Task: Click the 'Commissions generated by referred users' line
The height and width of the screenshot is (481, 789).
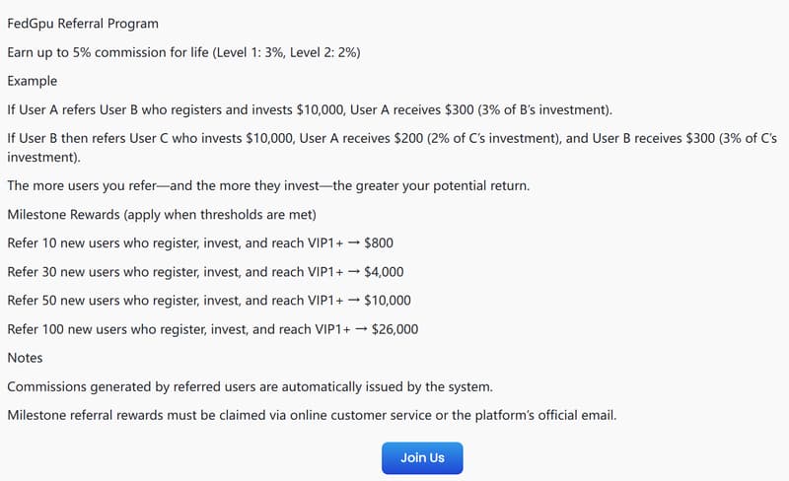Action: point(251,386)
